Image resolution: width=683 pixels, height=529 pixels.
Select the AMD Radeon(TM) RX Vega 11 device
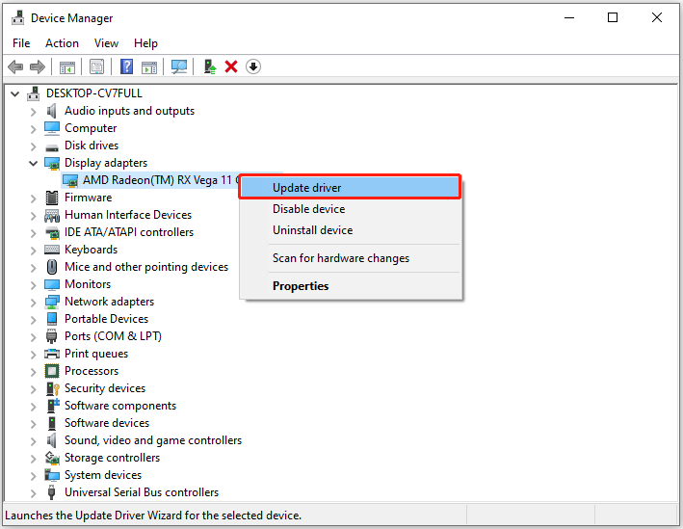tap(157, 180)
